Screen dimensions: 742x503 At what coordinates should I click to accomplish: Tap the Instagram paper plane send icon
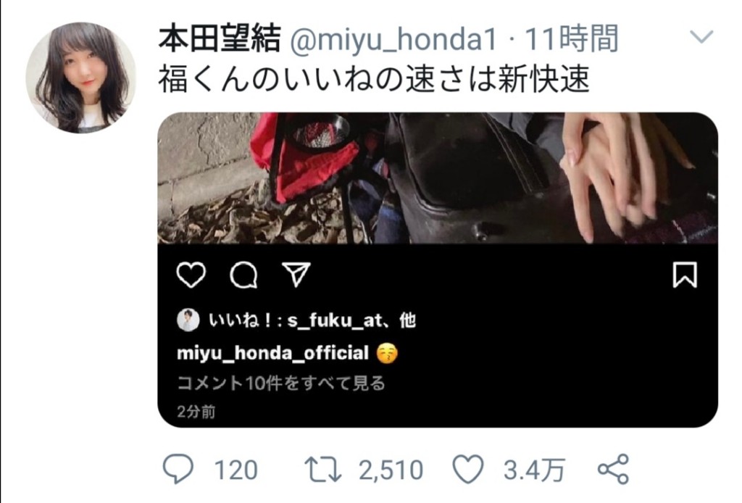[x=296, y=275]
